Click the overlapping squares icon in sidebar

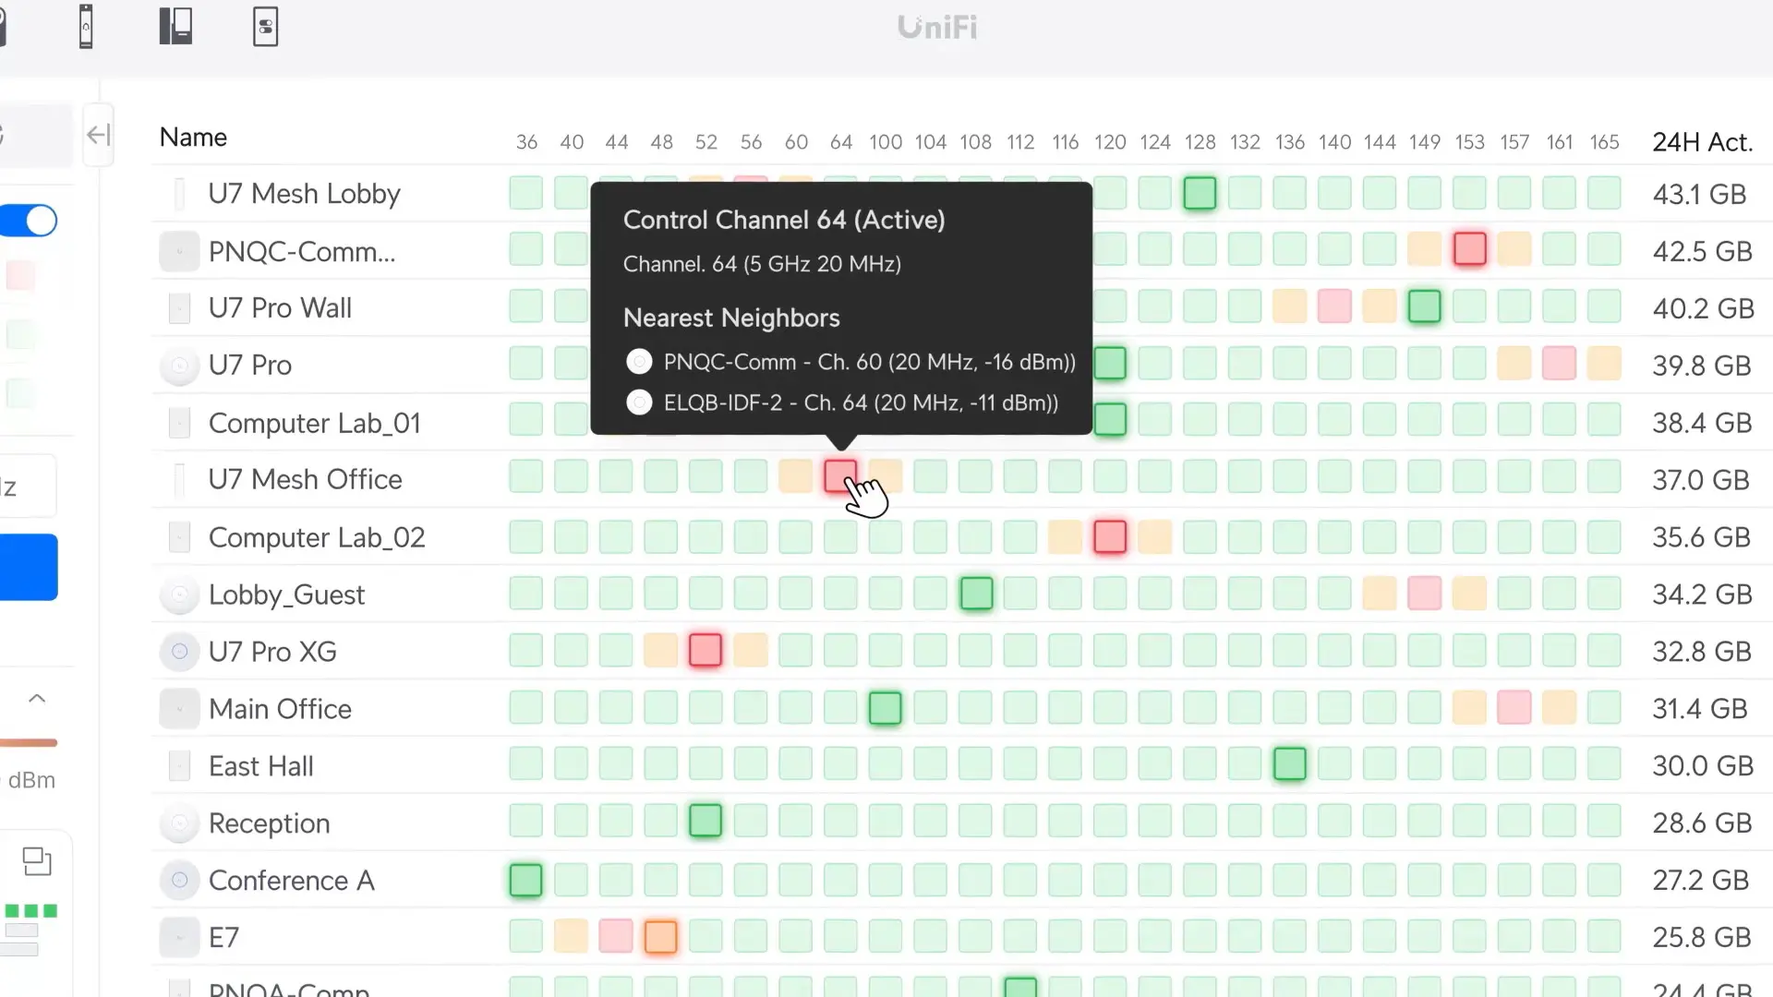pyautogui.click(x=37, y=861)
